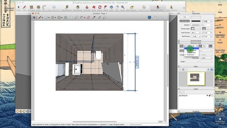
Task: Activate the Push/Pull tool in SketchUp
Action: [x=87, y=8]
